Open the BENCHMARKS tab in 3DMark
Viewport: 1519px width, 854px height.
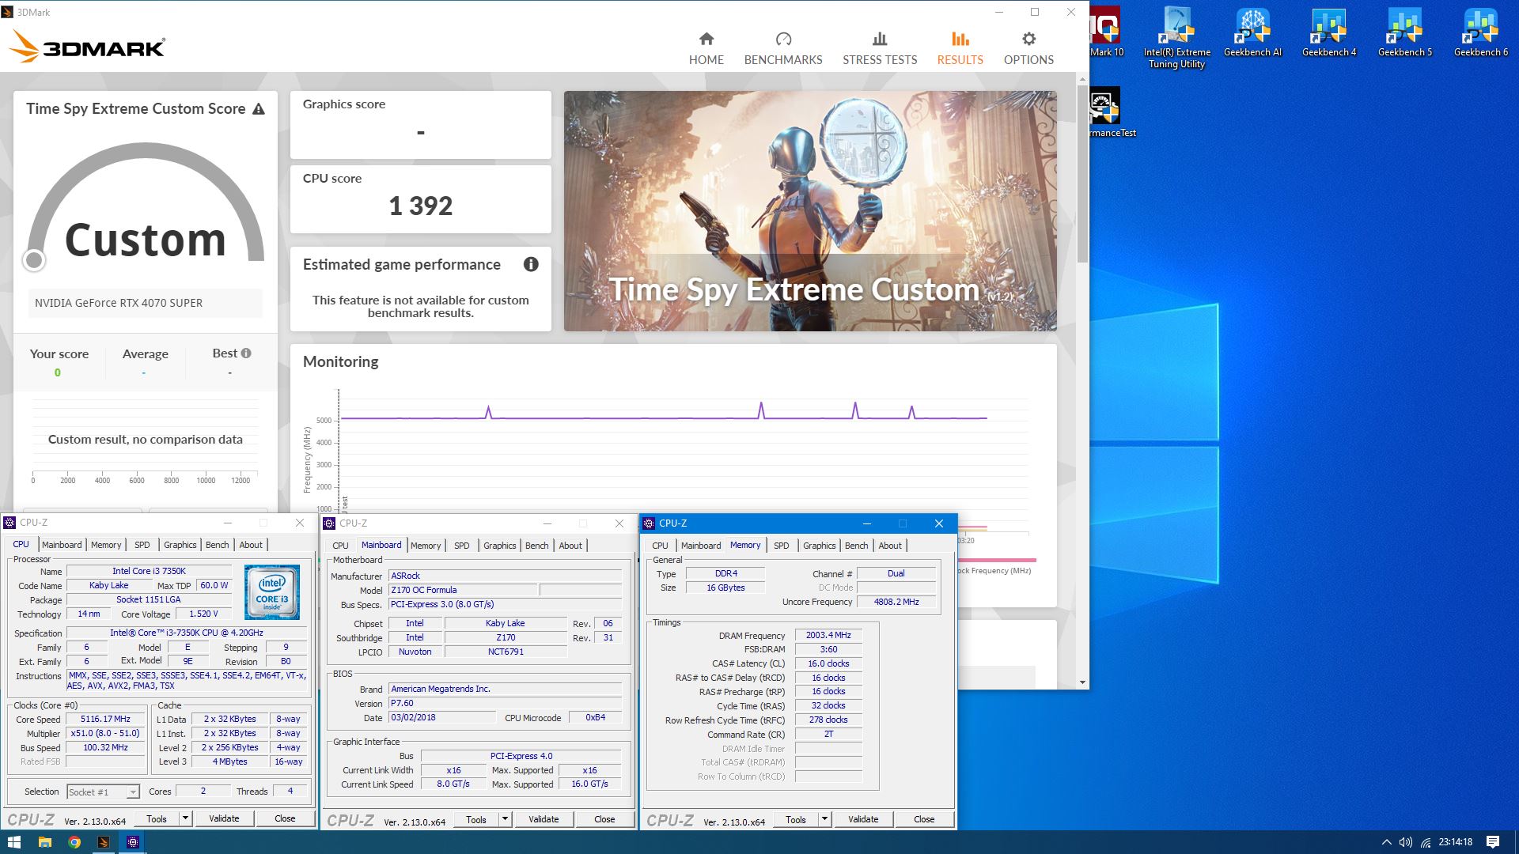click(782, 48)
